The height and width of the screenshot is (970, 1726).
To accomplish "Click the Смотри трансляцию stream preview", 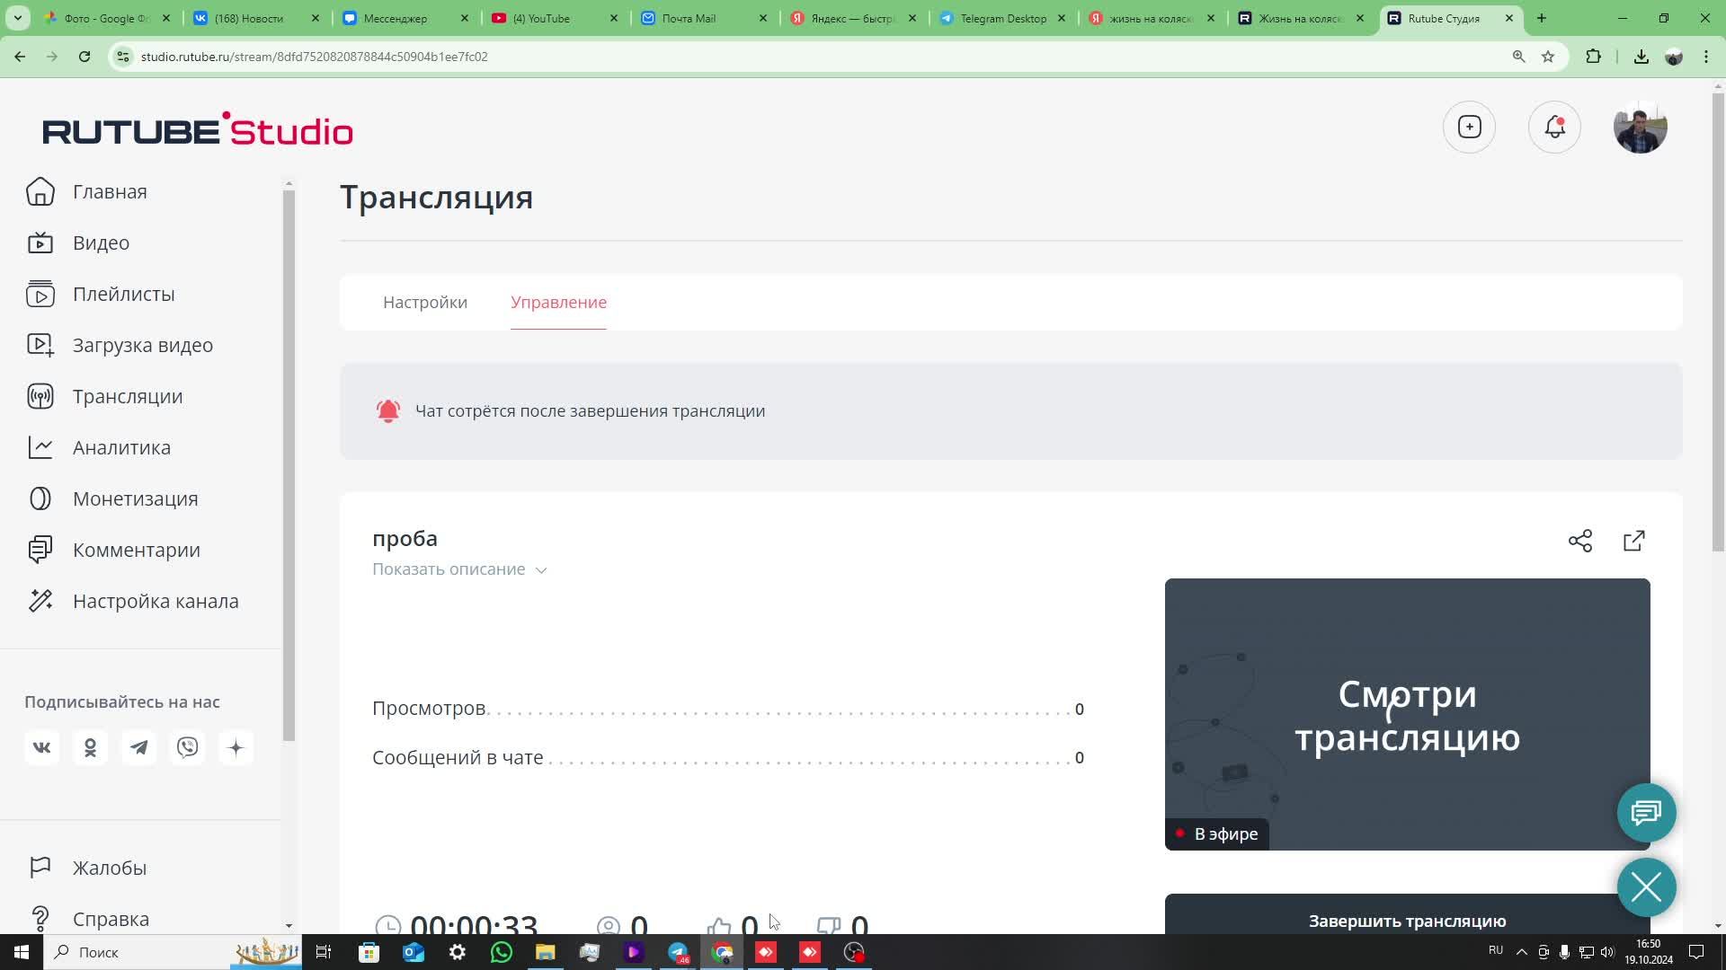I will [x=1407, y=714].
